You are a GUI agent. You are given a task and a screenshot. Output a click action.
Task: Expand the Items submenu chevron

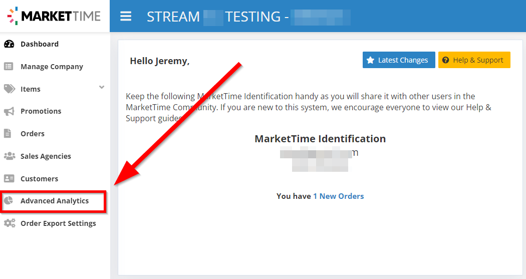tap(102, 87)
